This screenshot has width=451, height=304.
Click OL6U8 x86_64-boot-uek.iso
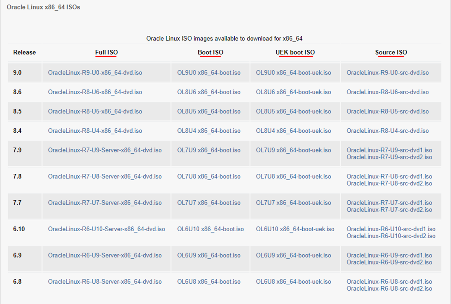pos(293,282)
